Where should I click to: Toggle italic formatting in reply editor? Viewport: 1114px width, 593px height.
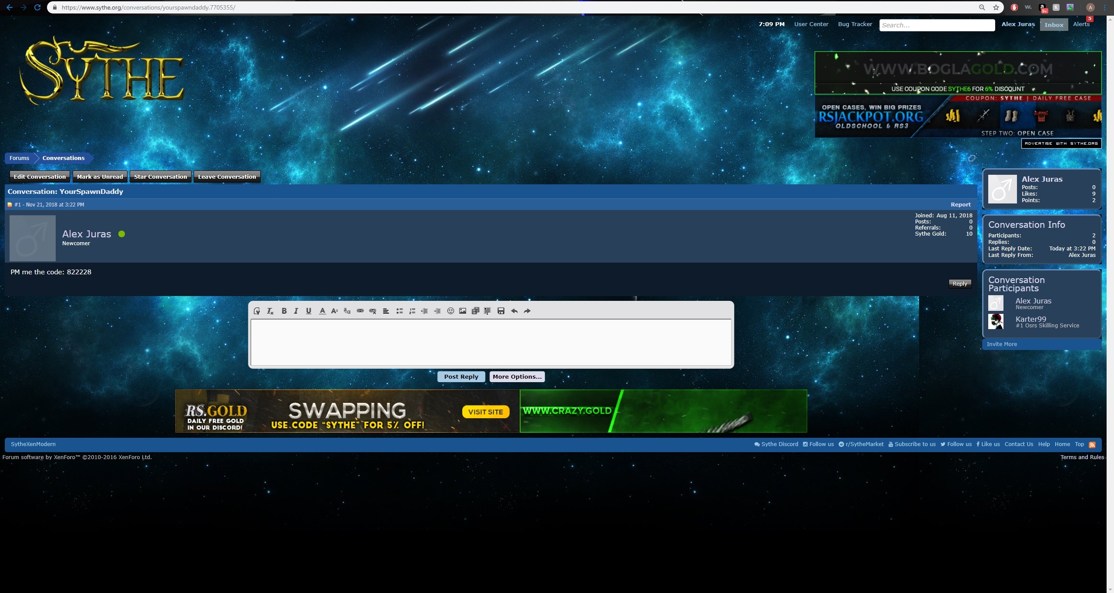296,311
